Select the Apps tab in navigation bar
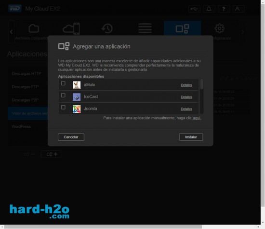This screenshot has width=265, height=229. coord(182,28)
